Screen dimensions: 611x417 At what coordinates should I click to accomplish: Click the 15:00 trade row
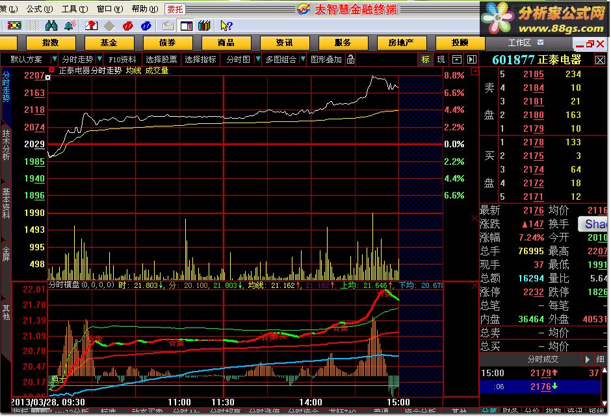tap(540, 373)
